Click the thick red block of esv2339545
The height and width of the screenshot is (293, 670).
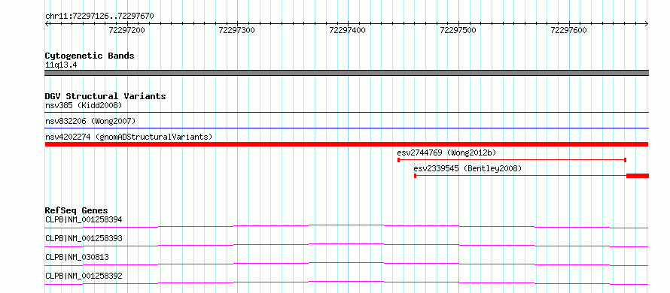point(638,176)
